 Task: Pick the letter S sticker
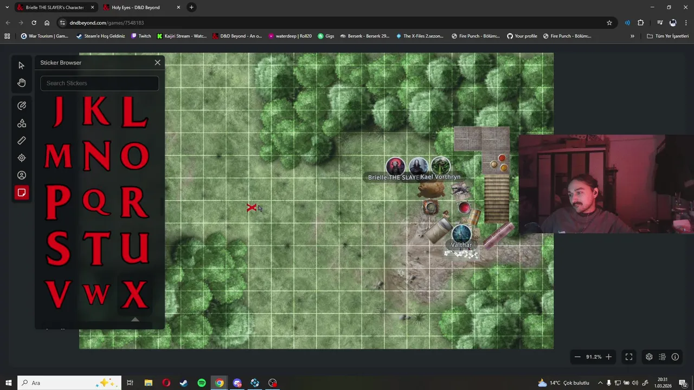point(59,248)
